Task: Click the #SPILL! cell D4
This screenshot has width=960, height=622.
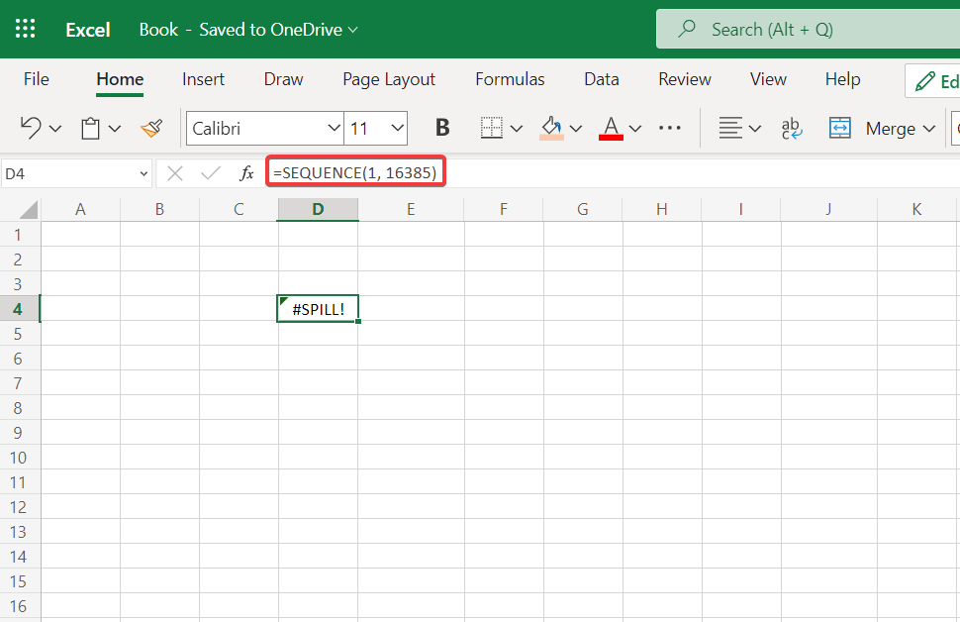Action: point(318,309)
